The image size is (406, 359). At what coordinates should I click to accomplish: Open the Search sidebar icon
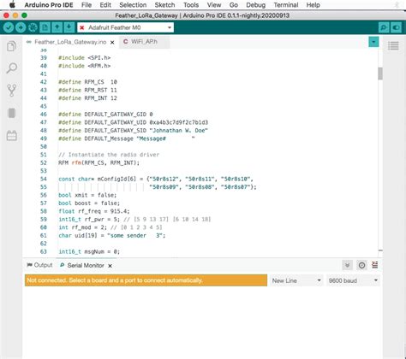[x=11, y=68]
